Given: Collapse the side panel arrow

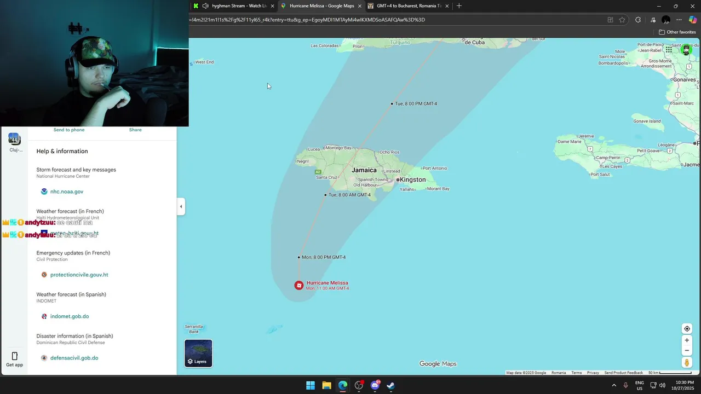Looking at the screenshot, I should click(x=181, y=206).
